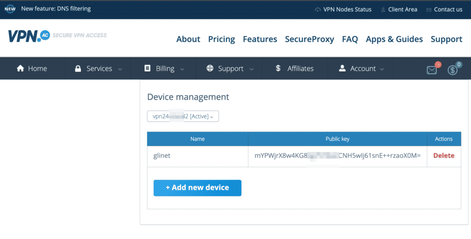Click the Client Area user icon

pyautogui.click(x=383, y=10)
